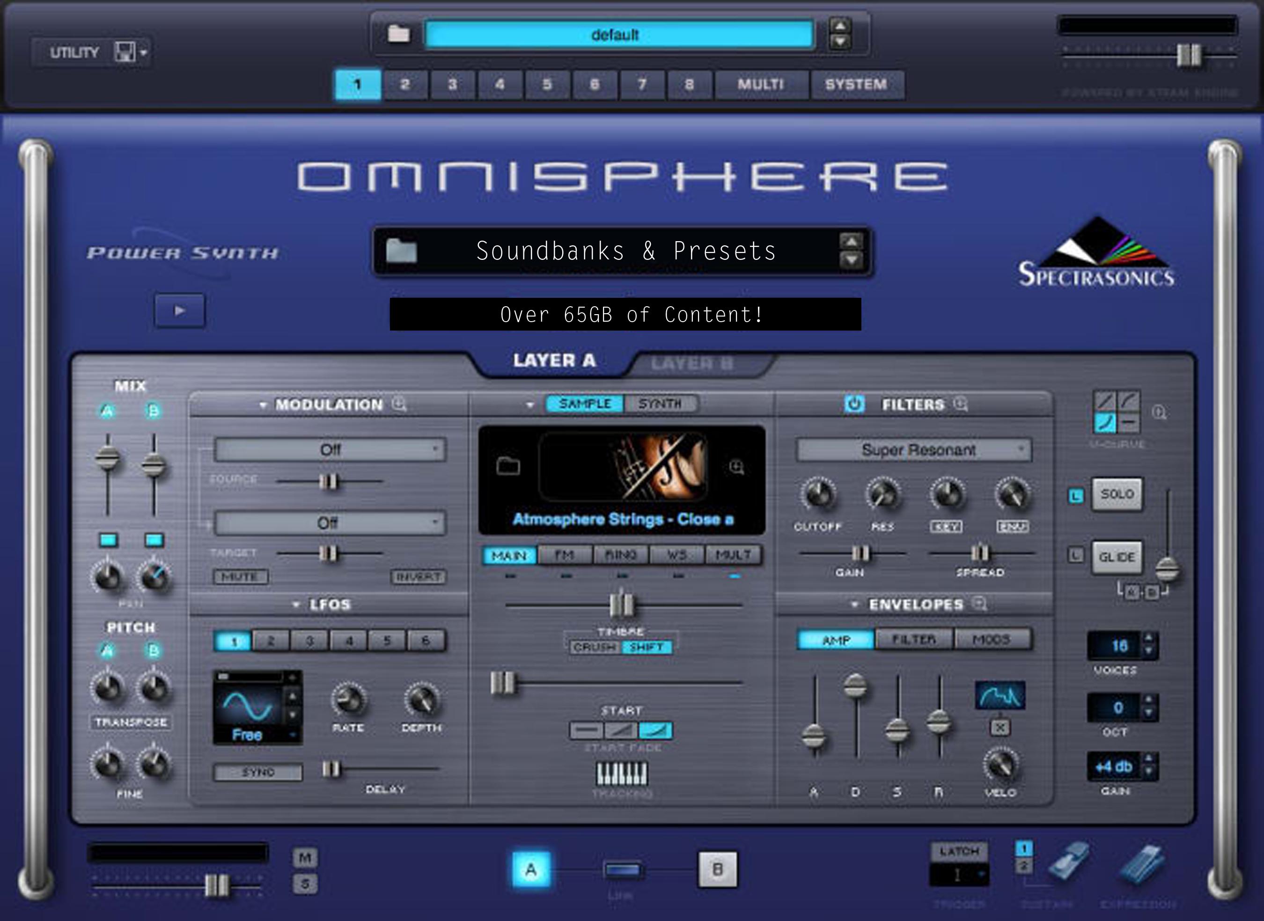Select the curved start fade shape
This screenshot has height=921, width=1264.
(x=655, y=730)
